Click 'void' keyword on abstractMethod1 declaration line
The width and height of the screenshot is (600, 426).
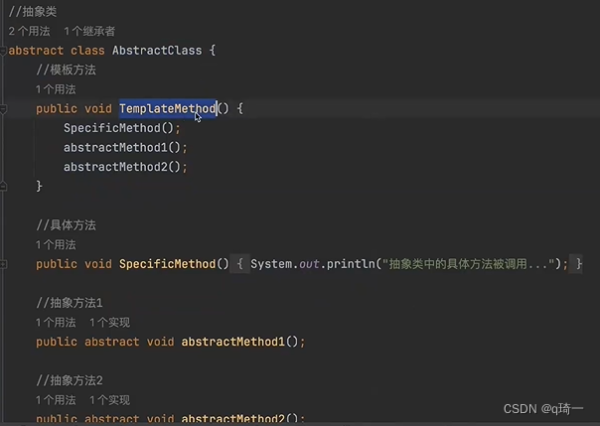(x=161, y=342)
